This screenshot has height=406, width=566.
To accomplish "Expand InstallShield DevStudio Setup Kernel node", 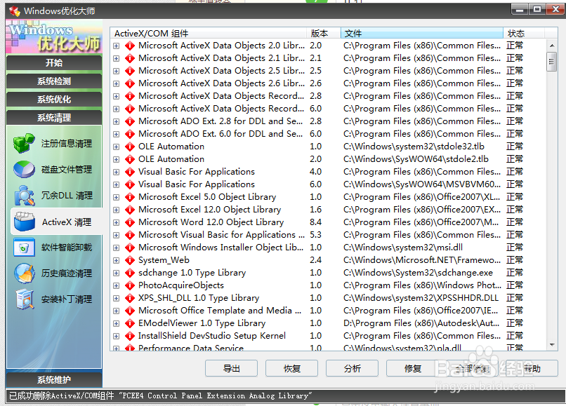I will (117, 336).
